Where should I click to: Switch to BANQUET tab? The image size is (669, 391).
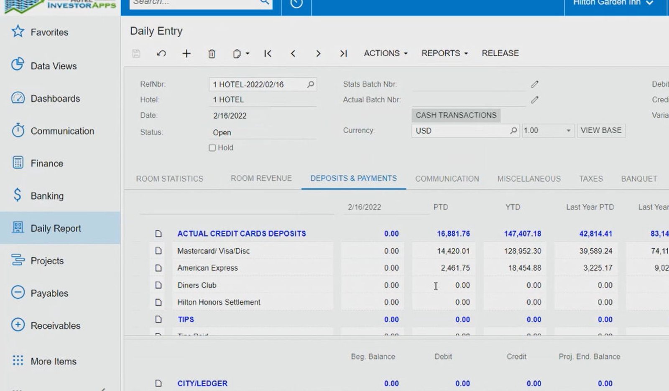[x=639, y=179]
